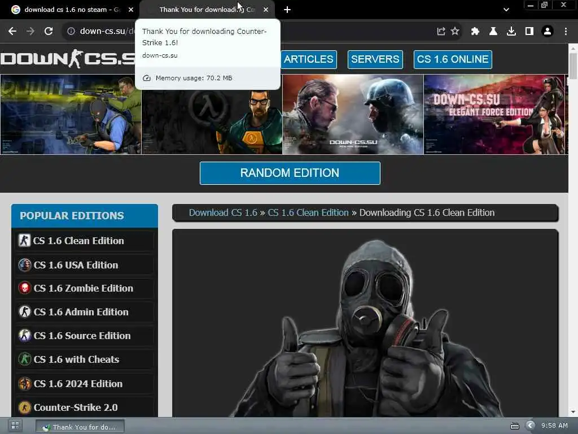Click the USA Edition flag icon
The width and height of the screenshot is (578, 434).
tap(25, 265)
